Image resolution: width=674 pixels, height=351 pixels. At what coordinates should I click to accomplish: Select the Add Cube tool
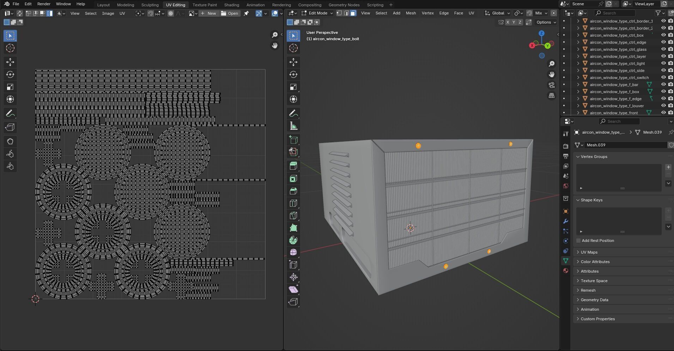coord(293,140)
